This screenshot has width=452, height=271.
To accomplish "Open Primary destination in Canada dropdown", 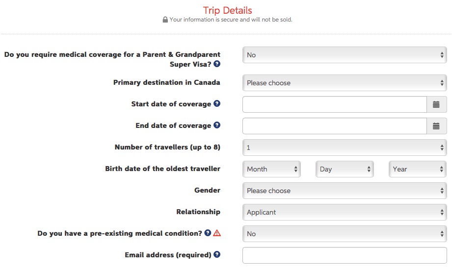I will pyautogui.click(x=344, y=83).
